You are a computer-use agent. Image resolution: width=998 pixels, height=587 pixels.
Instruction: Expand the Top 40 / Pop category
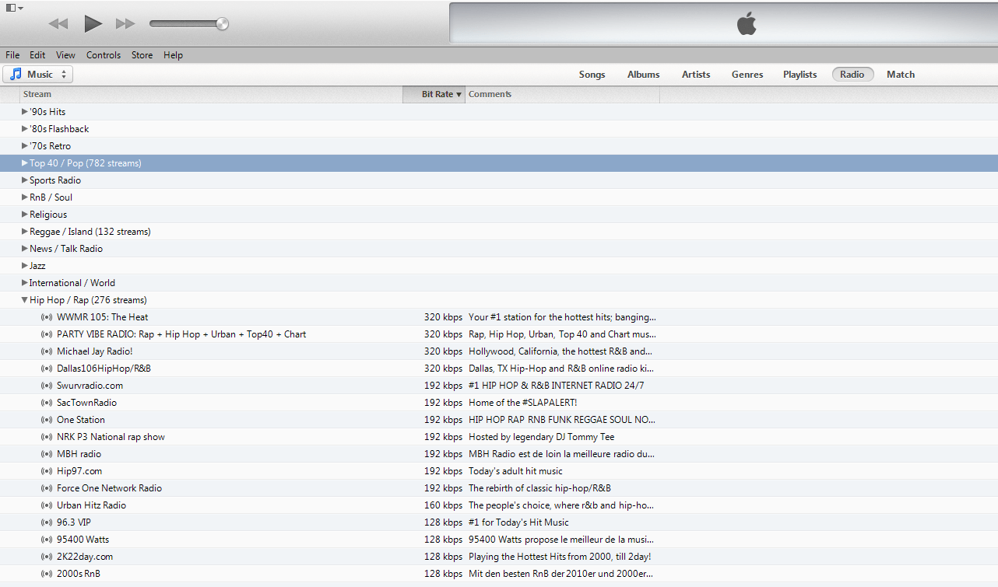tap(25, 163)
